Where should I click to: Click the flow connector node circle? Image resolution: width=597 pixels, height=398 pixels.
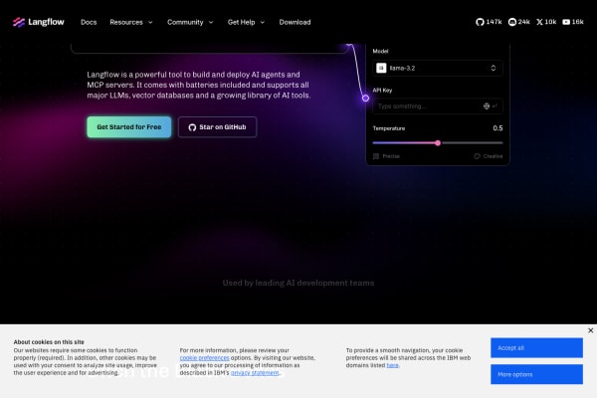pyautogui.click(x=365, y=99)
